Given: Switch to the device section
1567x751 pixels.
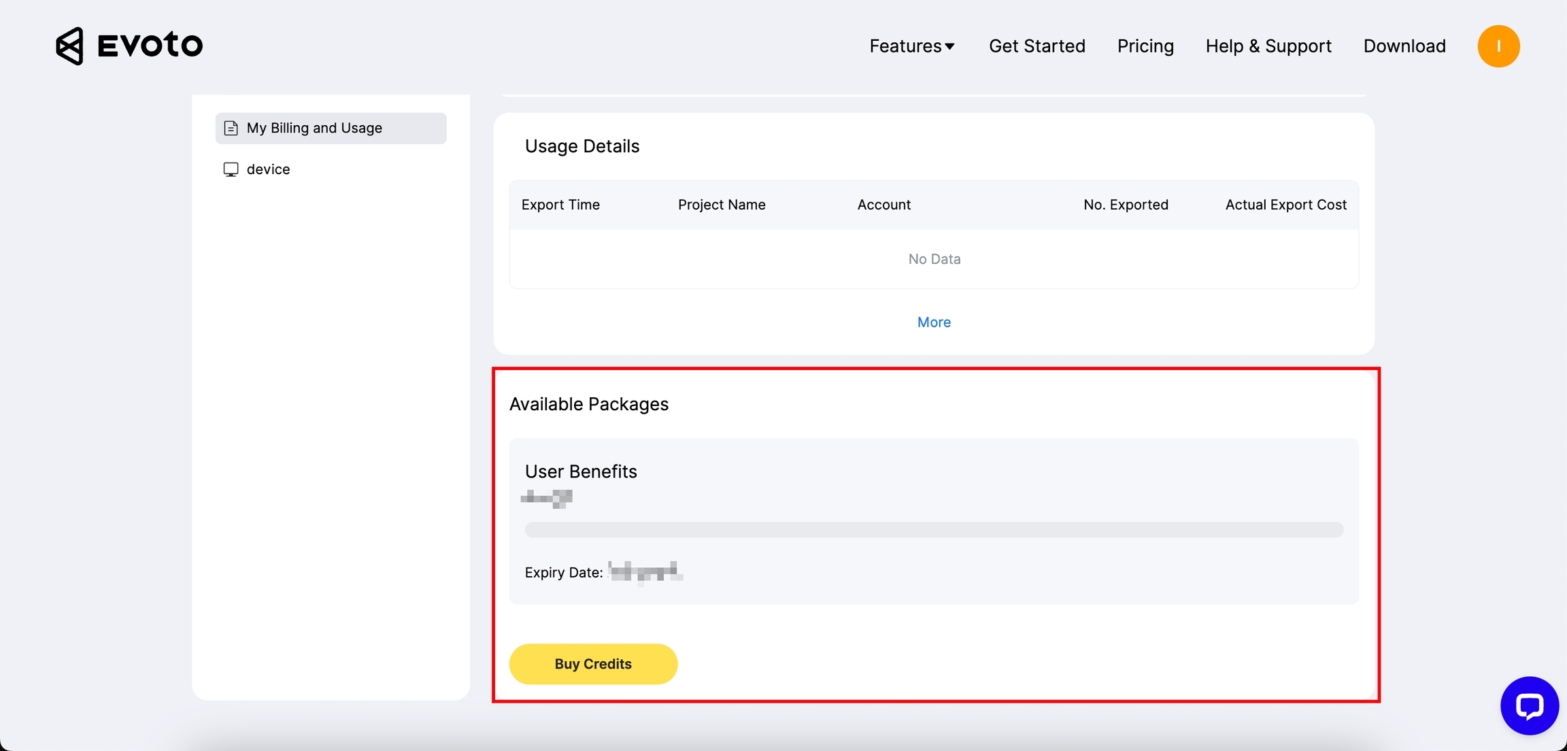Looking at the screenshot, I should (268, 169).
